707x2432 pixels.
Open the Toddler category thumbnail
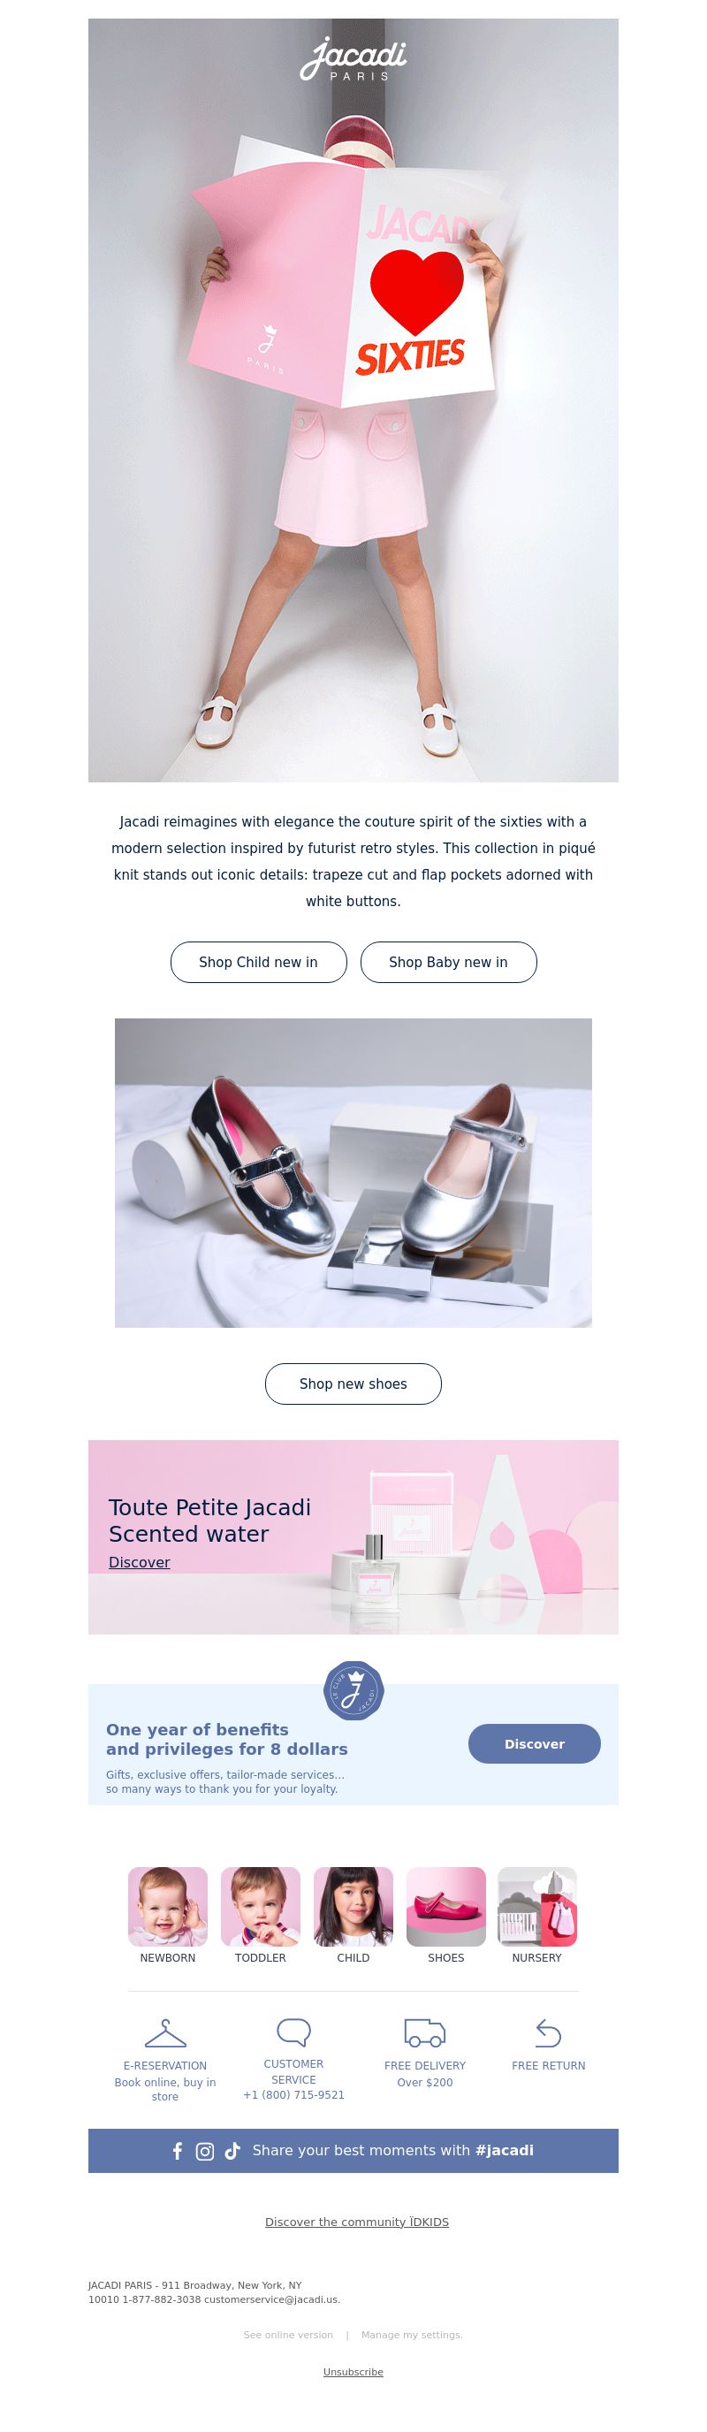[261, 1906]
